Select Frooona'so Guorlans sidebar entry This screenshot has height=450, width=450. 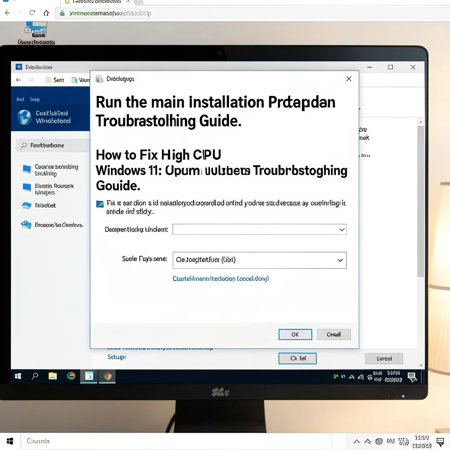52,225
